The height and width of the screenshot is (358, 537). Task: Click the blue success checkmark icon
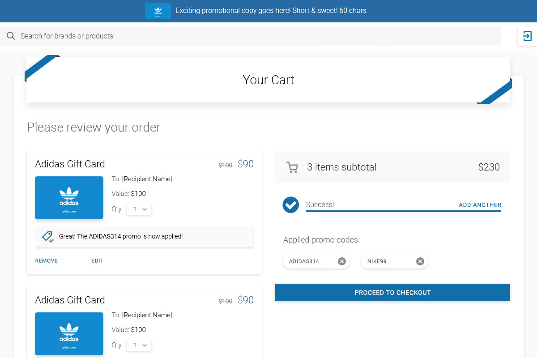click(x=291, y=205)
